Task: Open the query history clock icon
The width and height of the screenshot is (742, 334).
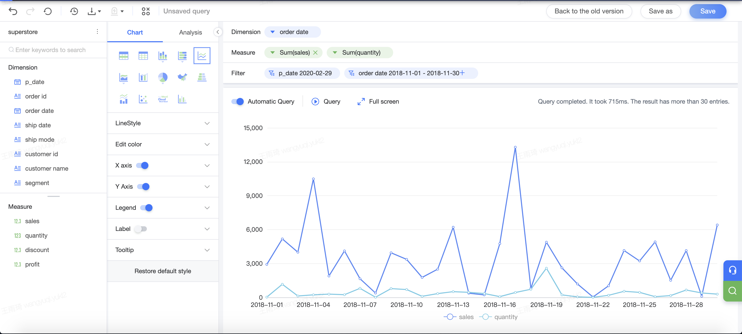Action: click(x=74, y=11)
